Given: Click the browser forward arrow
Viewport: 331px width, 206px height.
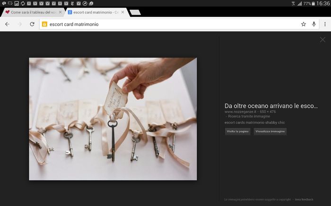Looking at the screenshot, I should click(19, 24).
